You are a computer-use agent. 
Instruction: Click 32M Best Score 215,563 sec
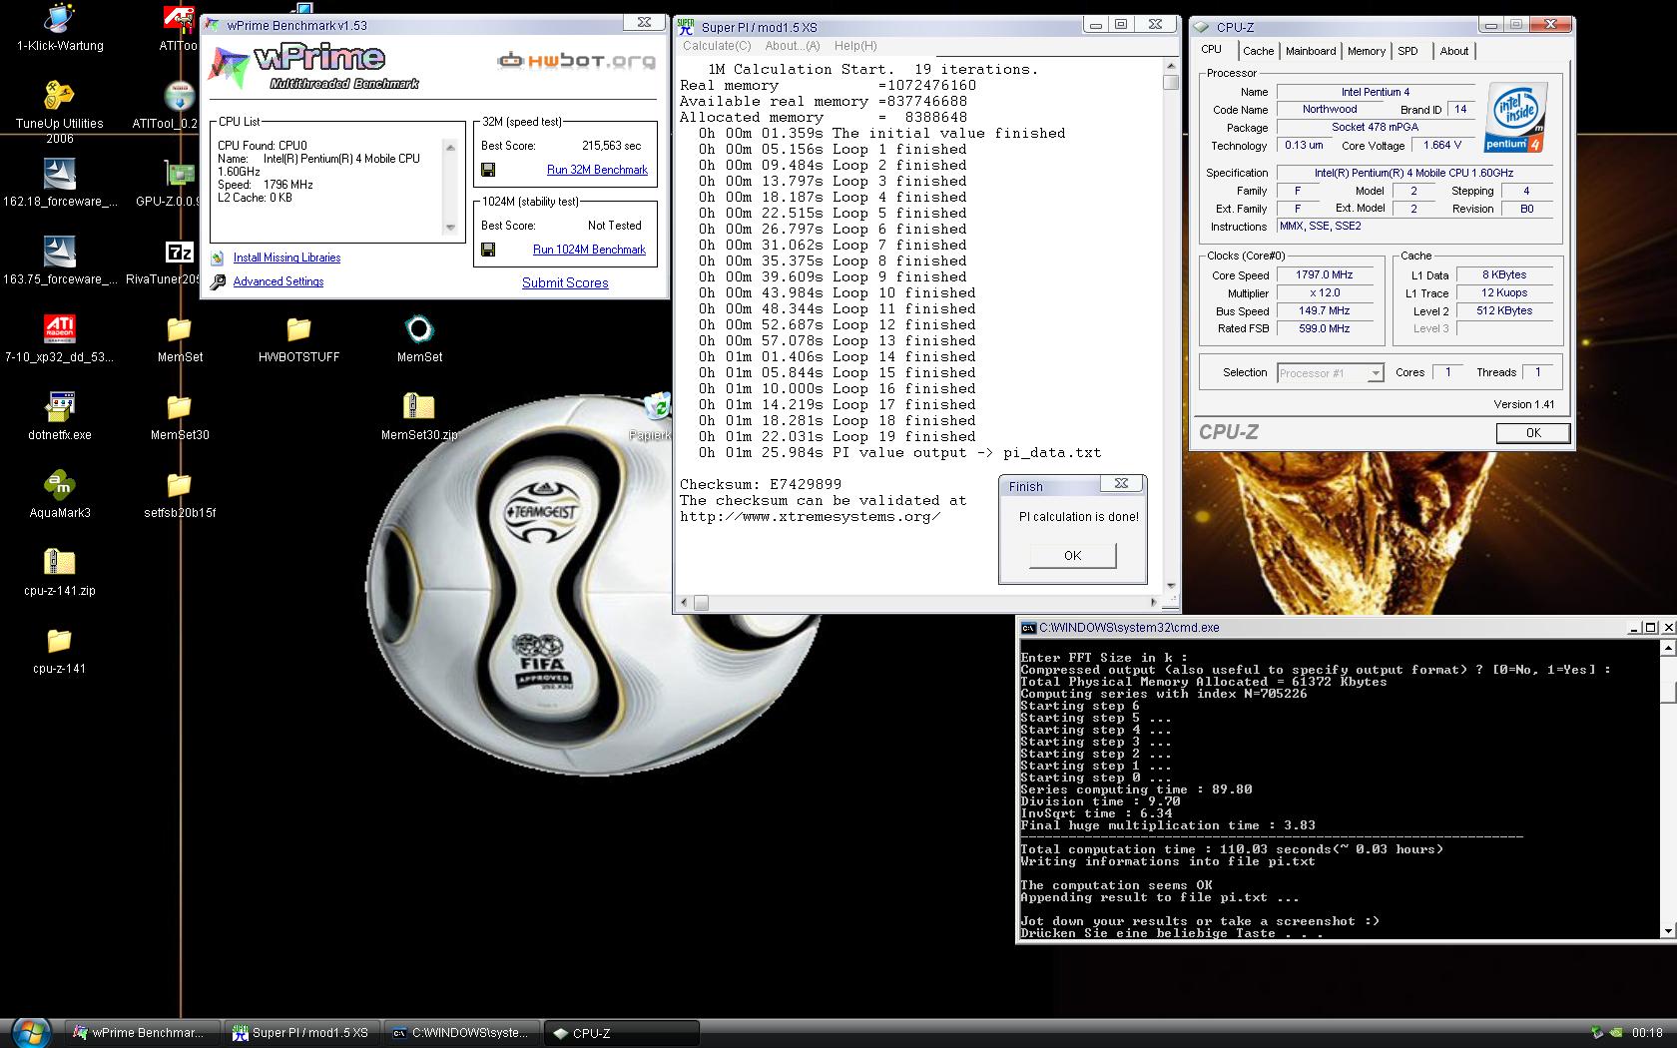click(611, 146)
